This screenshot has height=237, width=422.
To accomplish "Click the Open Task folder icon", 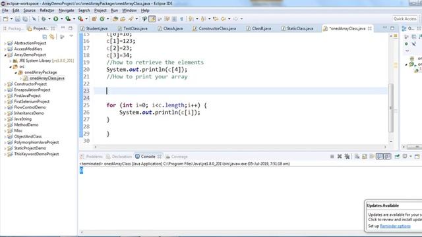I will coord(123,19).
